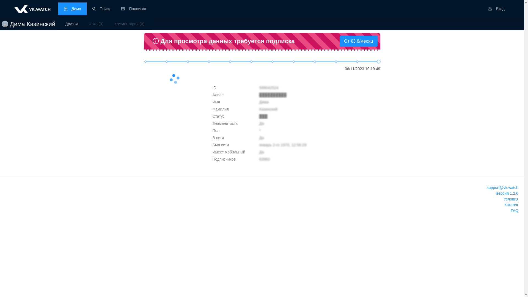Click the timestamp 06/11/2023 10:19:49
Image resolution: width=528 pixels, height=297 pixels.
tap(362, 69)
